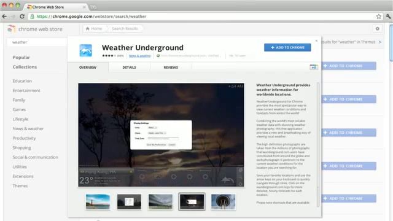Click the Add to Chrome button for Weather Underground
393x221 pixels.
coord(287,47)
